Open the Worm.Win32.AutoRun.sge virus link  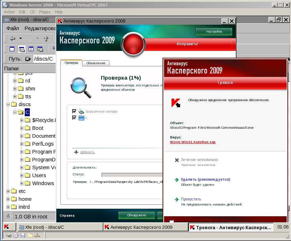pos(193,142)
